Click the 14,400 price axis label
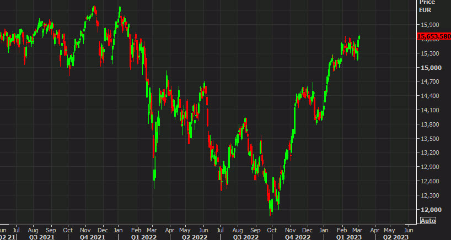Image resolution: width=451 pixels, height=240 pixels. (x=429, y=96)
